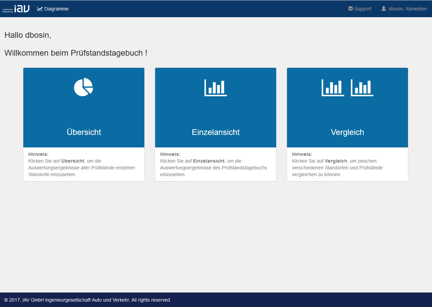Click the Diagramme line-chart icon

point(40,9)
